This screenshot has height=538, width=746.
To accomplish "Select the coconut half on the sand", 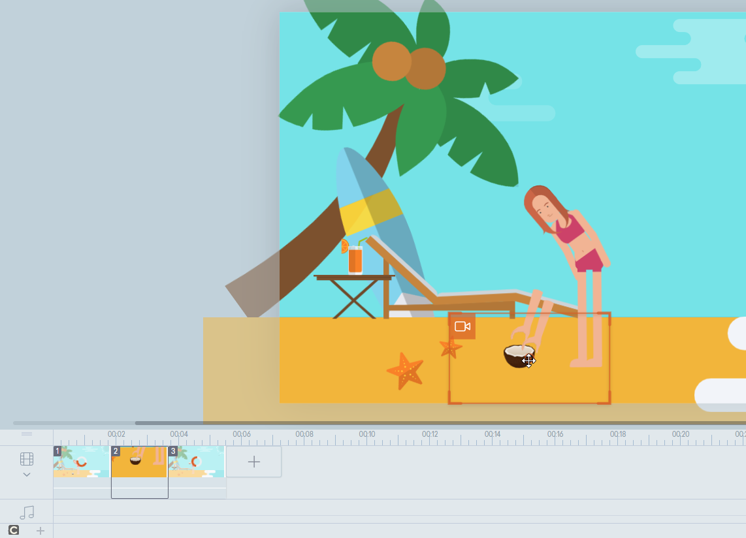I will point(518,356).
